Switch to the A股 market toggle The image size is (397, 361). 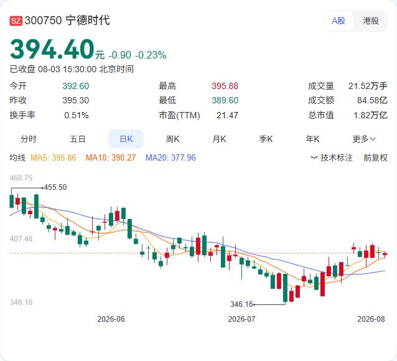(x=339, y=21)
